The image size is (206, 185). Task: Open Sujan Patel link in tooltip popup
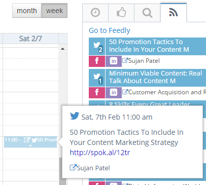[x=90, y=168]
